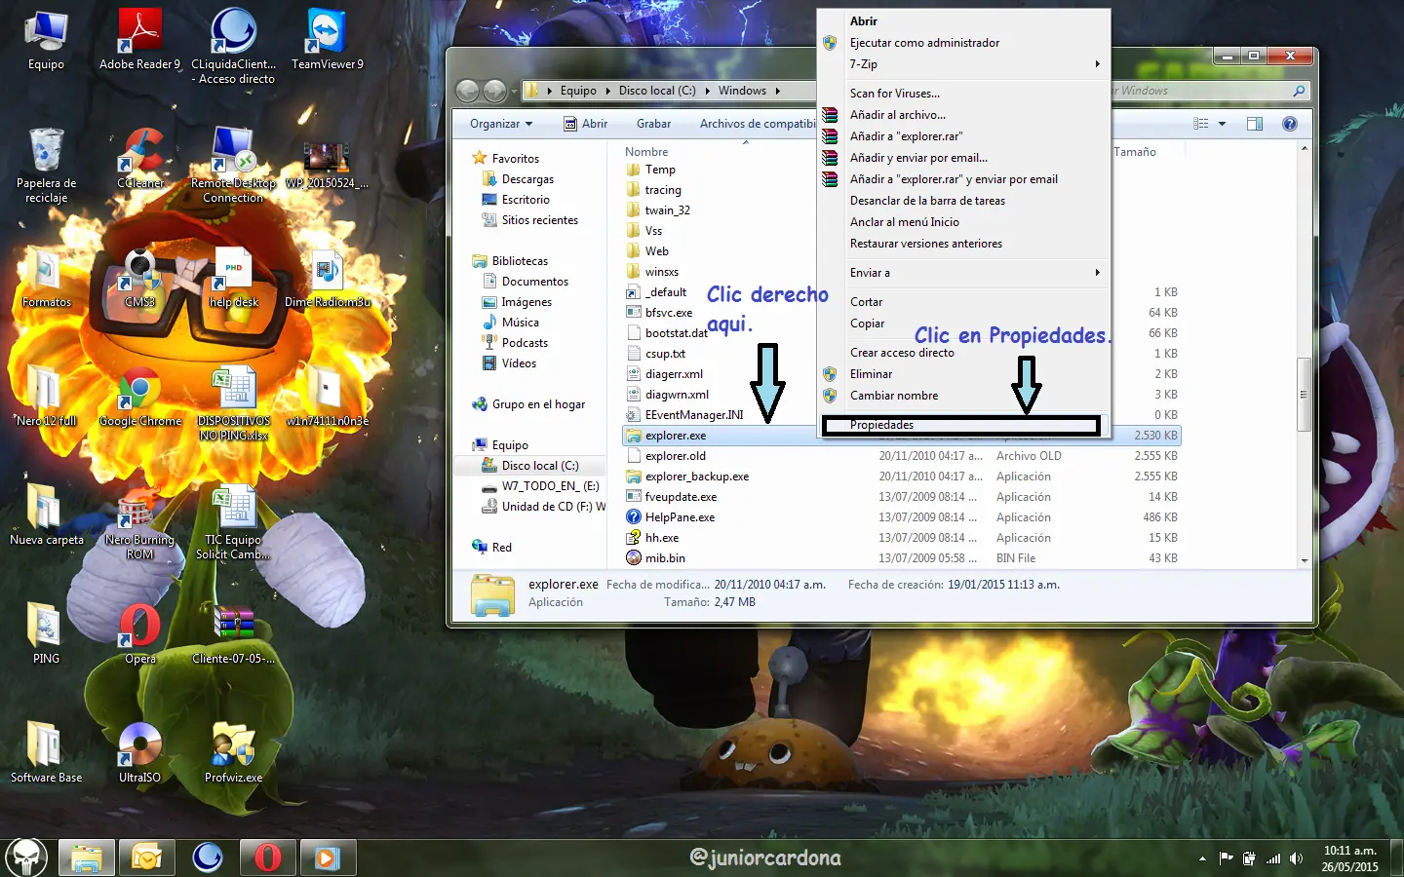Viewport: 1404px width, 877px height.
Task: Click the Start button skull icon
Action: click(x=26, y=858)
